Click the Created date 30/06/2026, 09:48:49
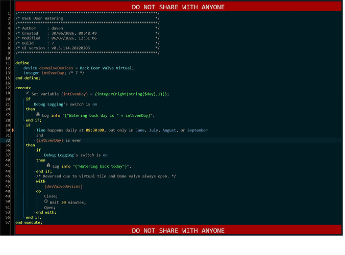 [74, 33]
